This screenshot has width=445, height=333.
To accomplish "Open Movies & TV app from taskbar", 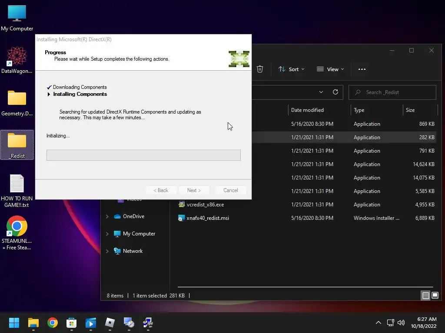I will pyautogui.click(x=91, y=323).
